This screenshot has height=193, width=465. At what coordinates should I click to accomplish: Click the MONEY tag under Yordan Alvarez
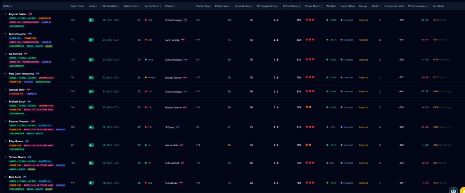[31, 169]
